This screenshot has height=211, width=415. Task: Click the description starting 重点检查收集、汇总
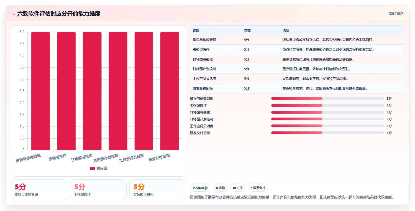pos(328,49)
